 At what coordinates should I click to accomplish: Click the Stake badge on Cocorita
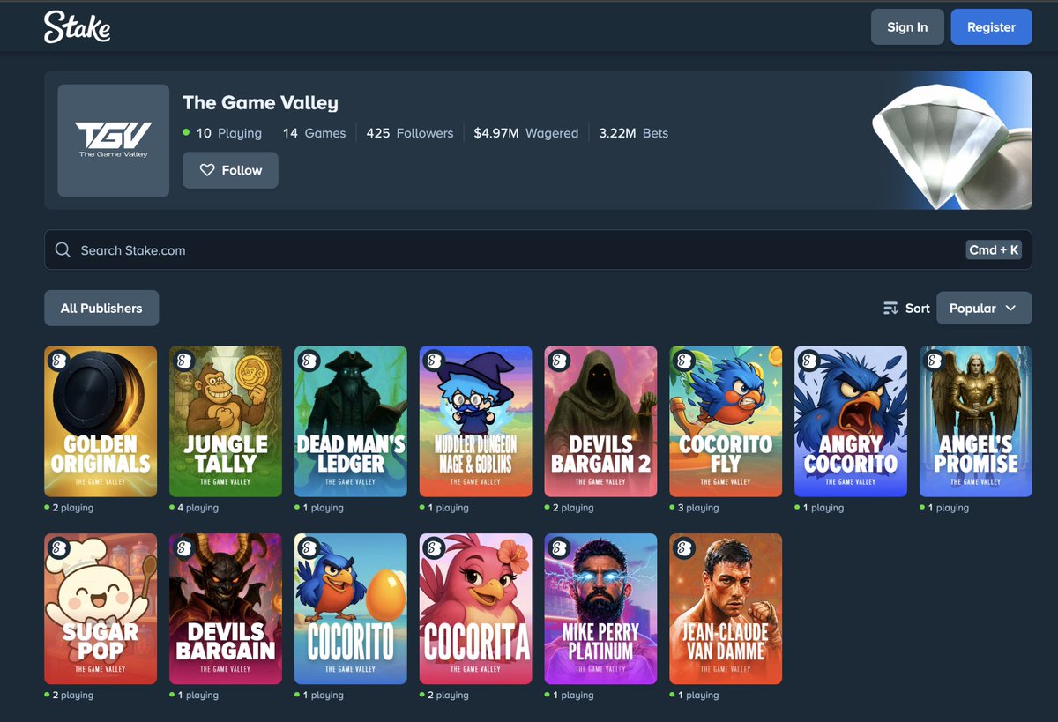pyautogui.click(x=435, y=548)
